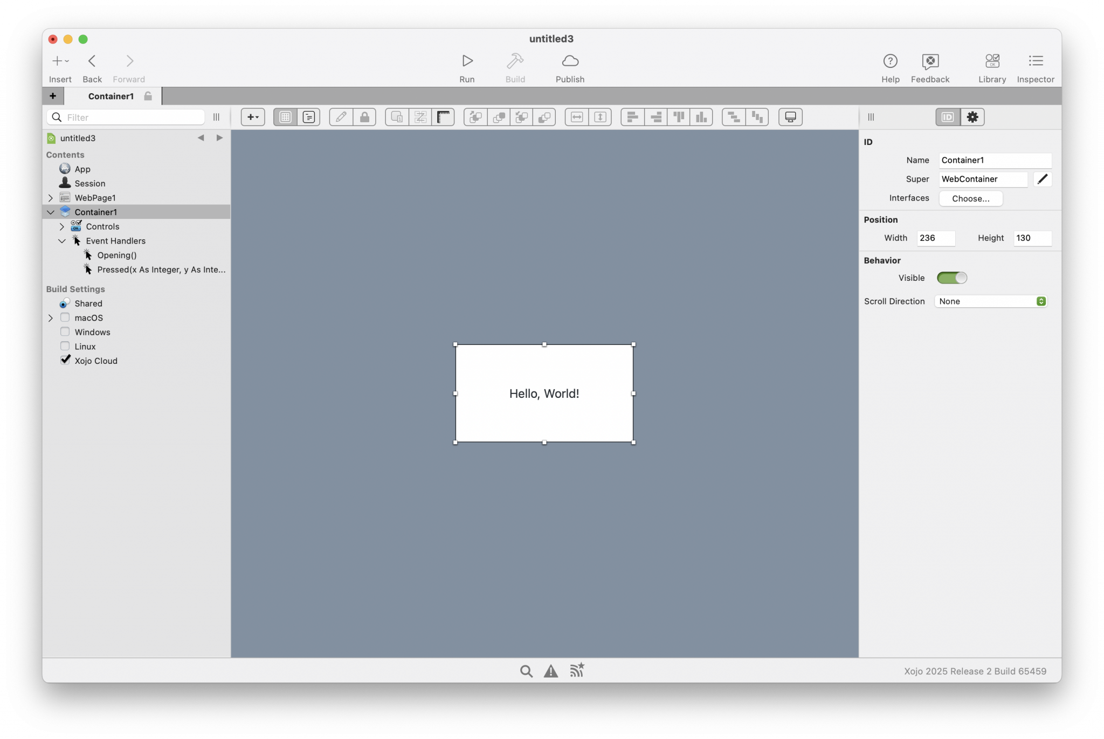Align selected controls to bottom edges
1104x739 pixels.
[x=701, y=117]
